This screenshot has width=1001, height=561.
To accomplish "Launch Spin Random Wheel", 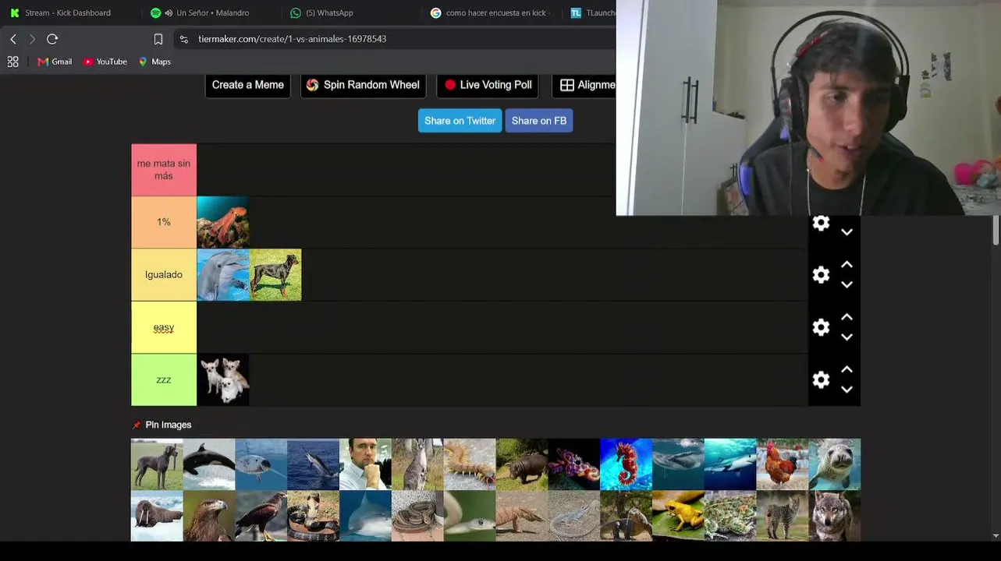I will pyautogui.click(x=364, y=85).
